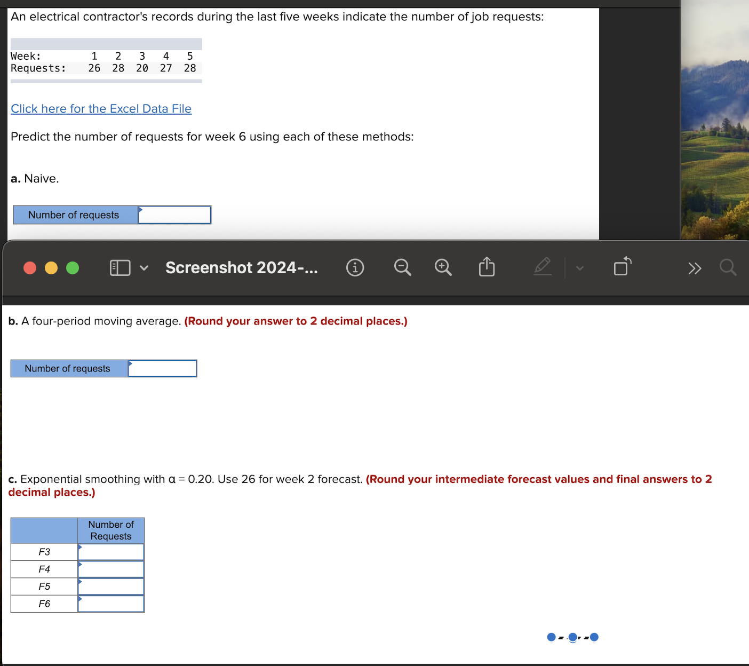
Task: Select the F6 forecast input cell
Action: (x=111, y=604)
